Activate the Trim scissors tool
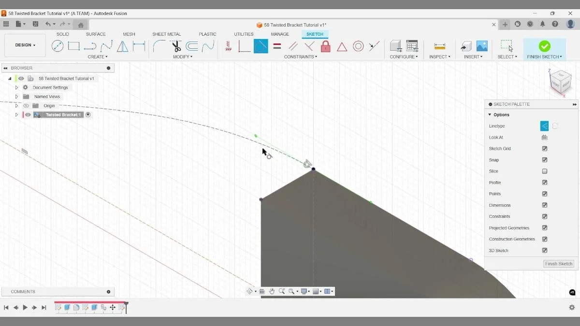Image resolution: width=580 pixels, height=326 pixels. tap(176, 46)
